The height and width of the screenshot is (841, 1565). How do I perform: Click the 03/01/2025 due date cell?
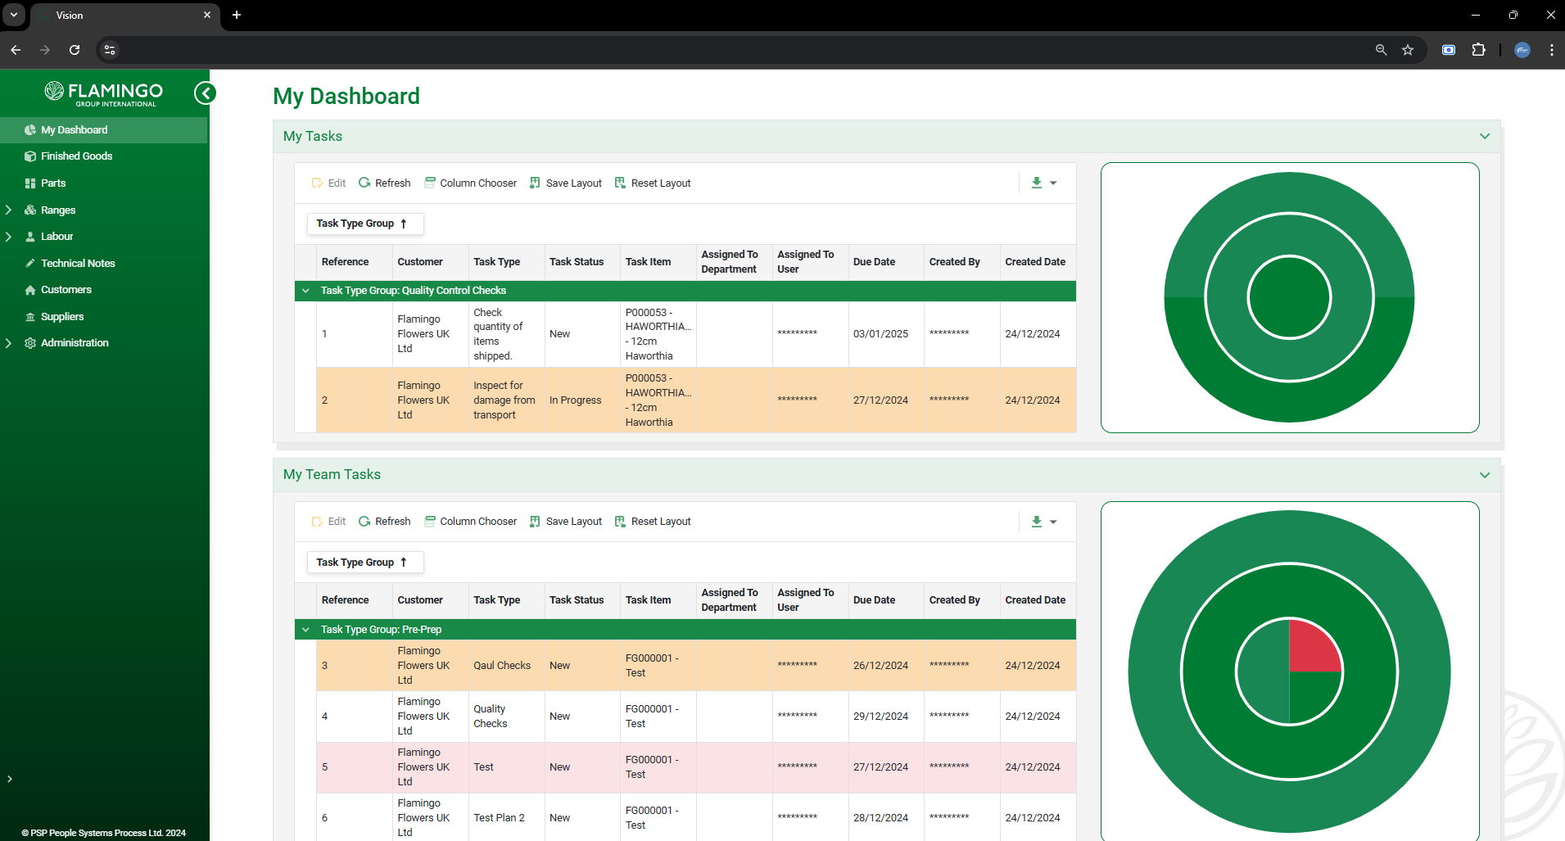(886, 334)
